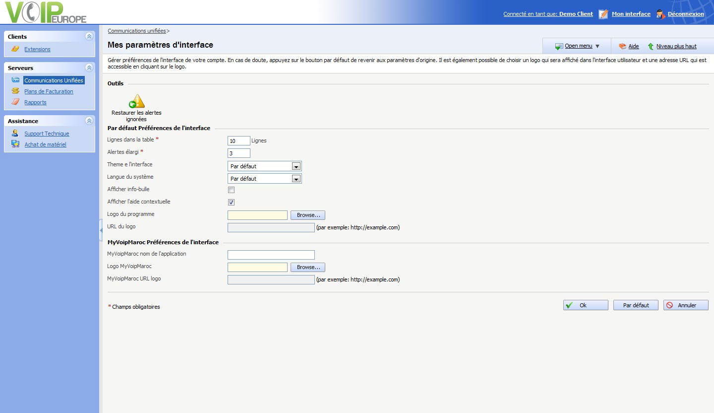
Task: Click the Plans de Facturation coins icon
Action: [x=15, y=91]
